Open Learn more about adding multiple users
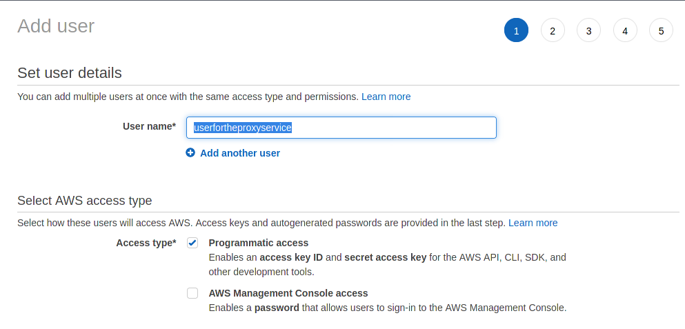Image resolution: width=685 pixels, height=329 pixels. [x=386, y=97]
